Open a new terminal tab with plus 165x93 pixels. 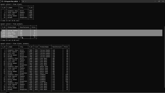[23, 1]
